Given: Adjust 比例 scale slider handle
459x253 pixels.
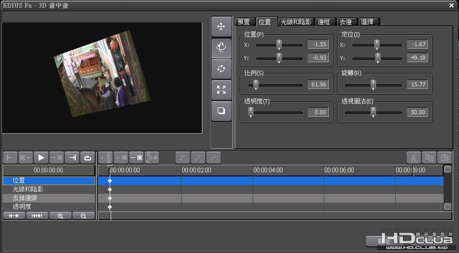Looking at the screenshot, I should pyautogui.click(x=256, y=85).
